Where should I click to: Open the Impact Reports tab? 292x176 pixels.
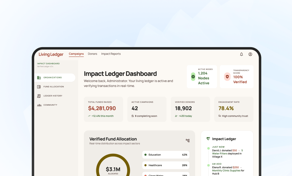pyautogui.click(x=111, y=54)
